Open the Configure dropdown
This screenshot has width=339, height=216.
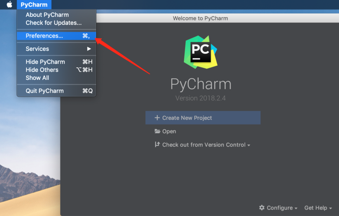(278, 208)
